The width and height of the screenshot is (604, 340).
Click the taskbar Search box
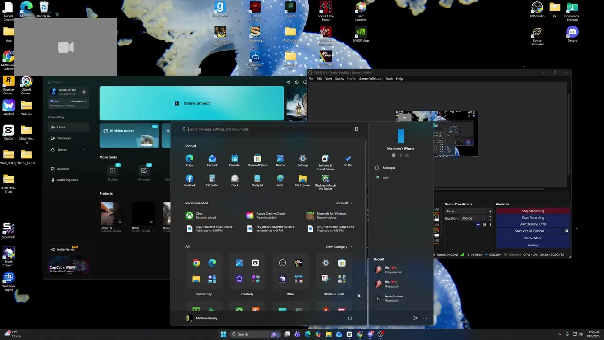(255, 334)
